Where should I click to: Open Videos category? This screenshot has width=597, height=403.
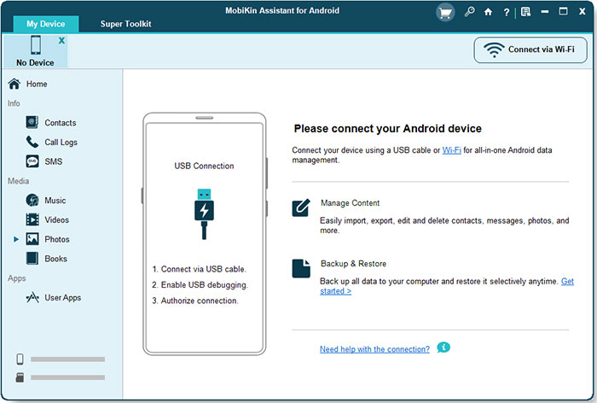(x=57, y=220)
